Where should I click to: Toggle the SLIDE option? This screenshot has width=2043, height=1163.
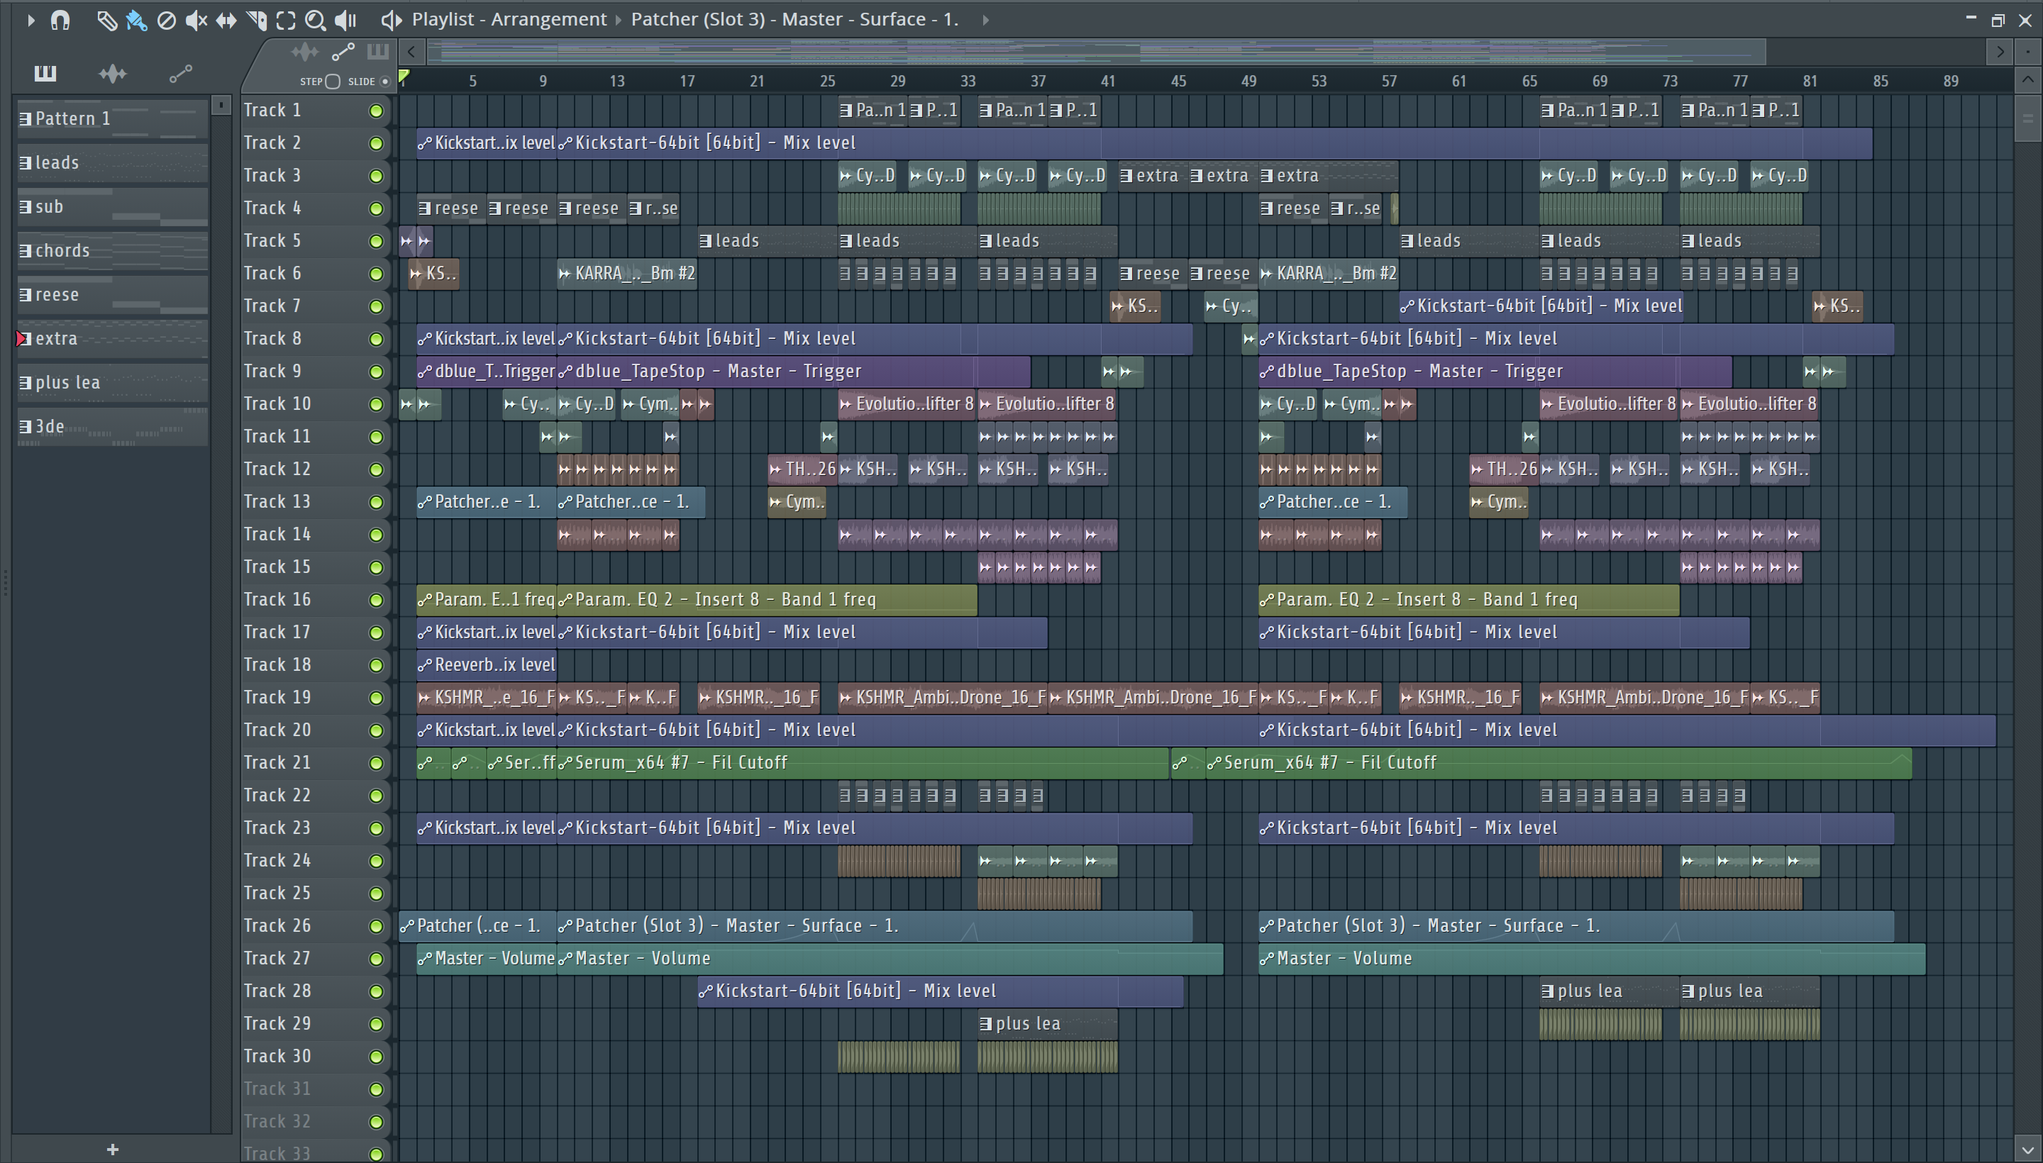pos(385,82)
